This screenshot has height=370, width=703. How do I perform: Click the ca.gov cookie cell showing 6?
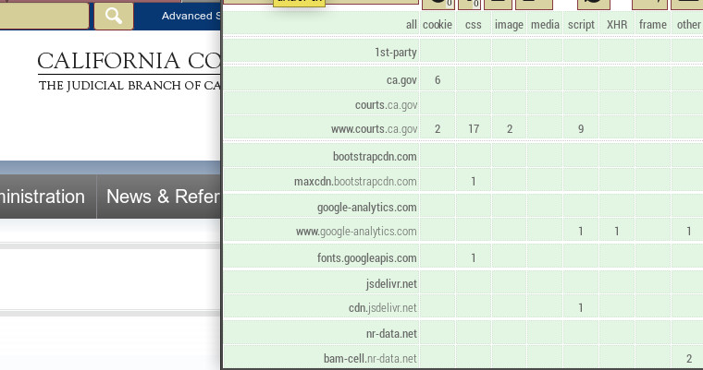click(438, 80)
